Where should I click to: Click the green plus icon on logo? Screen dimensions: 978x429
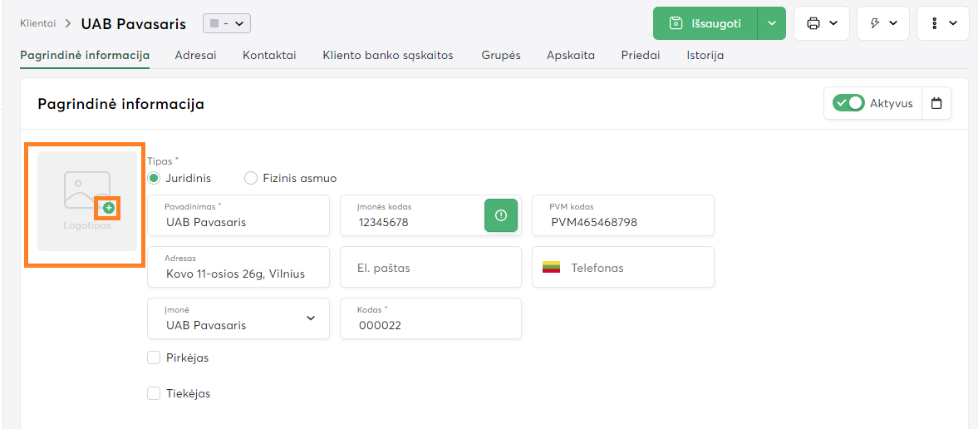pyautogui.click(x=109, y=207)
